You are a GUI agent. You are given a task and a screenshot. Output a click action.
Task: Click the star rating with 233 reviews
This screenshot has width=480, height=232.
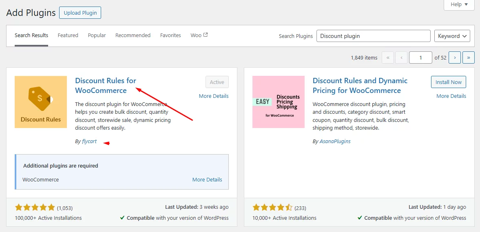(x=272, y=208)
